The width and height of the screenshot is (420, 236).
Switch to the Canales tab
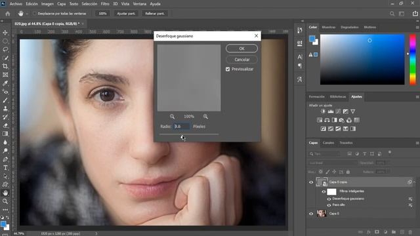pyautogui.click(x=328, y=143)
